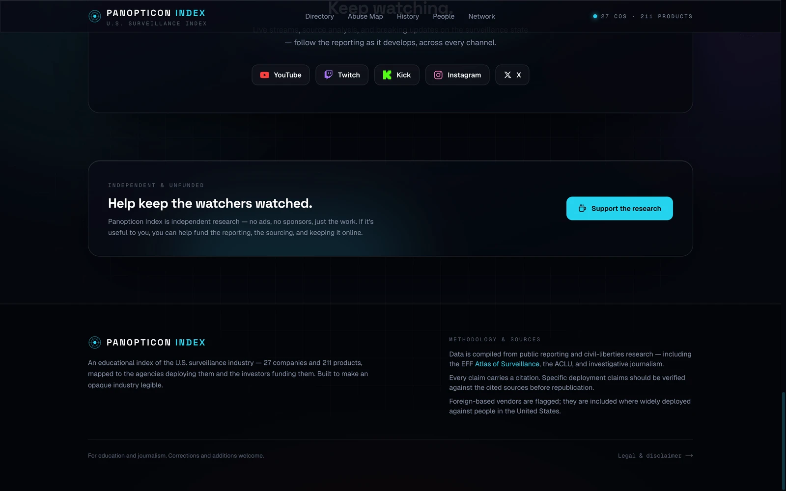Click the Panopticon Index header logo icon

pos(94,16)
